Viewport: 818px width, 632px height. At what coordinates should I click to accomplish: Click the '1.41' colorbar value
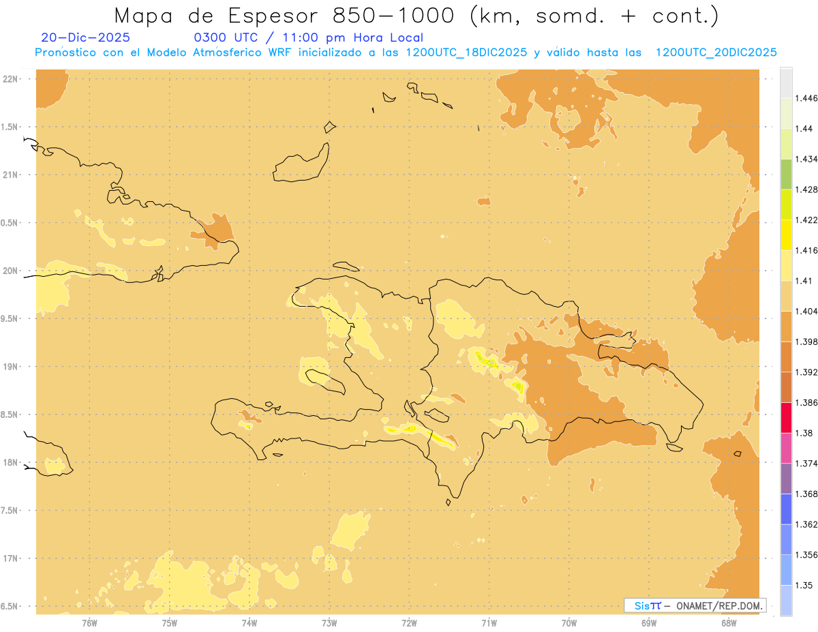click(804, 281)
